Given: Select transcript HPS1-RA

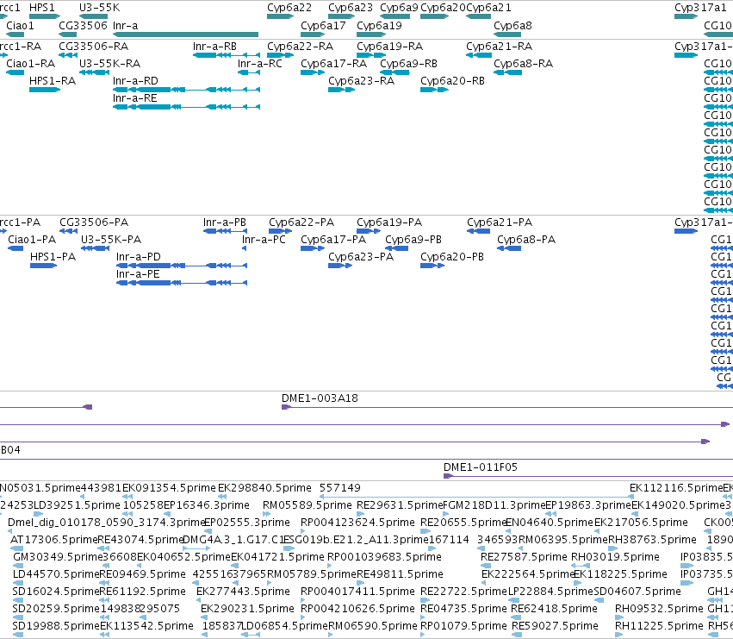Looking at the screenshot, I should click(45, 90).
